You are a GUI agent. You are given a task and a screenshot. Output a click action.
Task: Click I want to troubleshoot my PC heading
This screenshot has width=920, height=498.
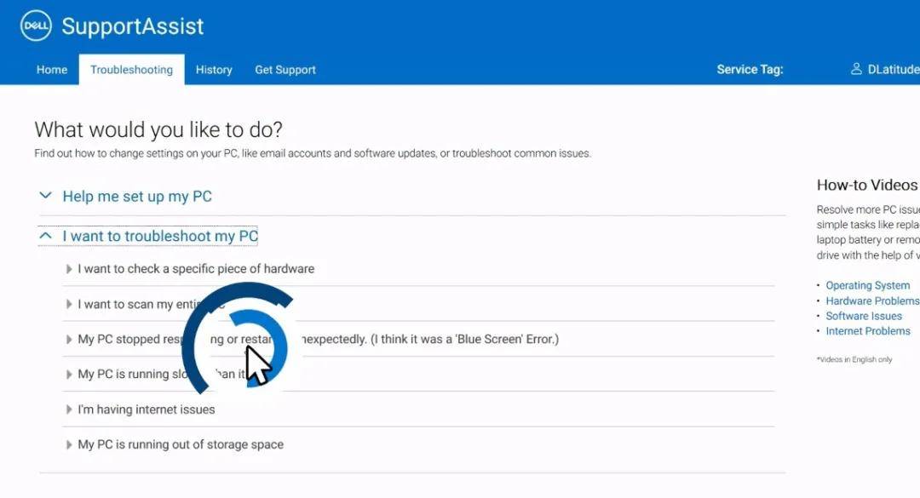[x=160, y=236]
